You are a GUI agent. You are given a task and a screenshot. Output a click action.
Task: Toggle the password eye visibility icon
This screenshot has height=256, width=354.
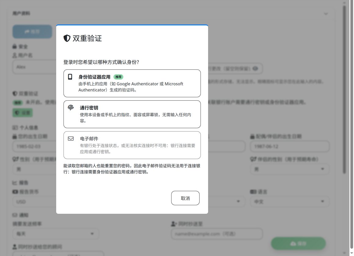point(255,68)
